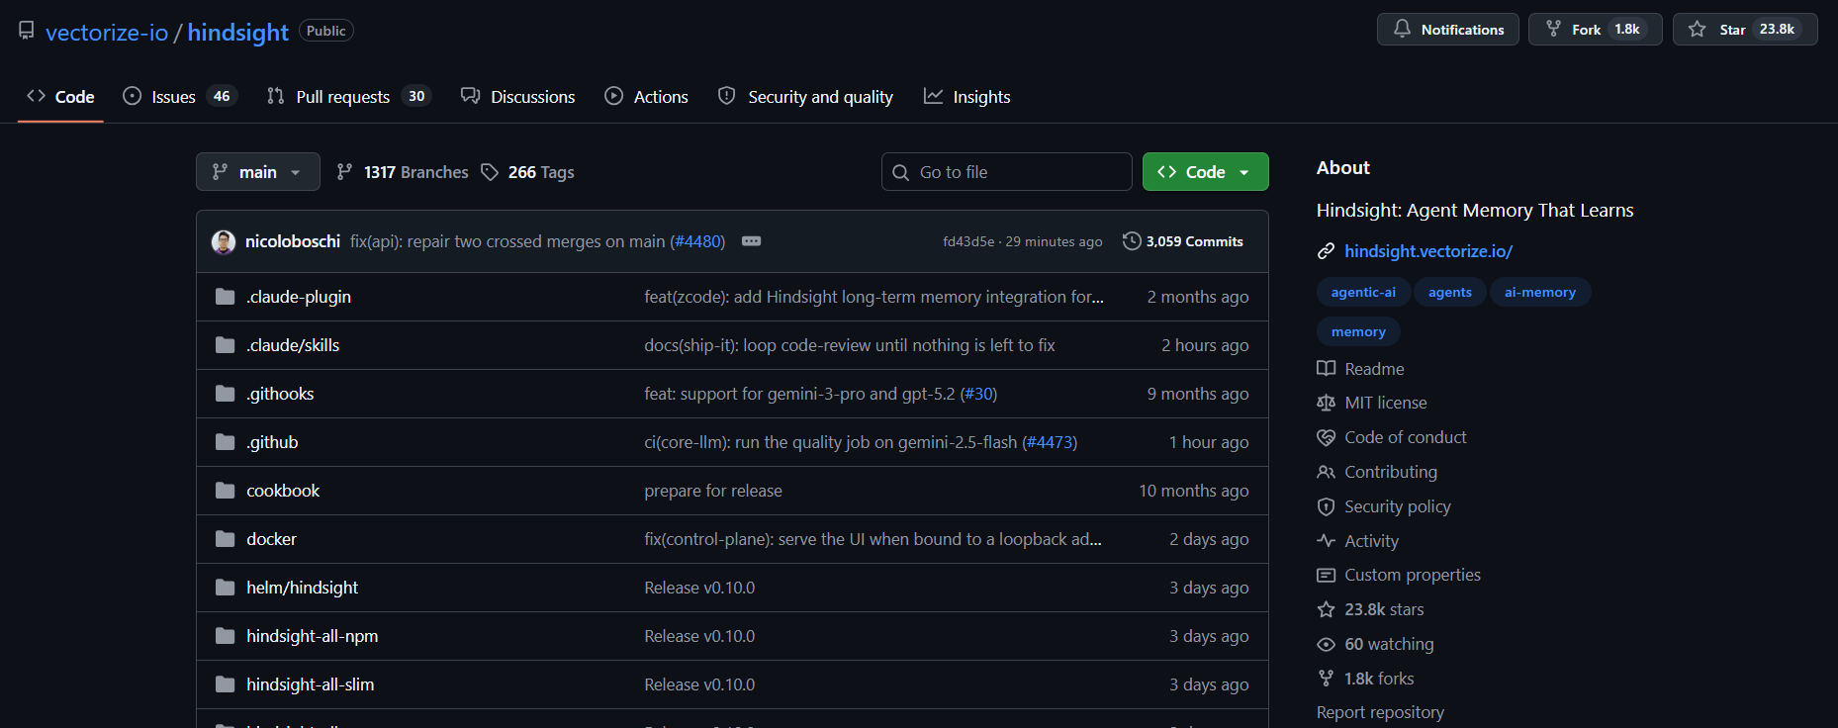Open hindsight-all-npm folder name
The image size is (1838, 728).
pos(312,636)
